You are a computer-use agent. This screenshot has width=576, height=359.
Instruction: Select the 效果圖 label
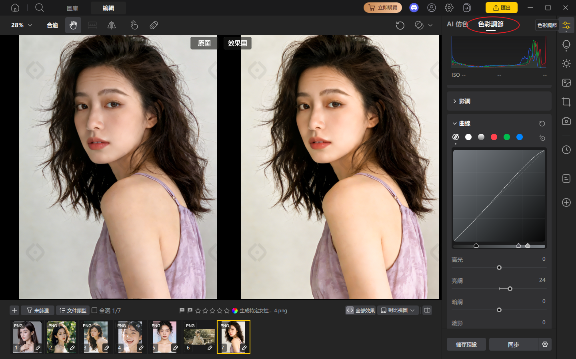[238, 43]
